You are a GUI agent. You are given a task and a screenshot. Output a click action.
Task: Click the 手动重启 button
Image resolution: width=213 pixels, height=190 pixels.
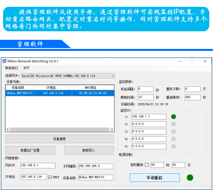[154, 177]
